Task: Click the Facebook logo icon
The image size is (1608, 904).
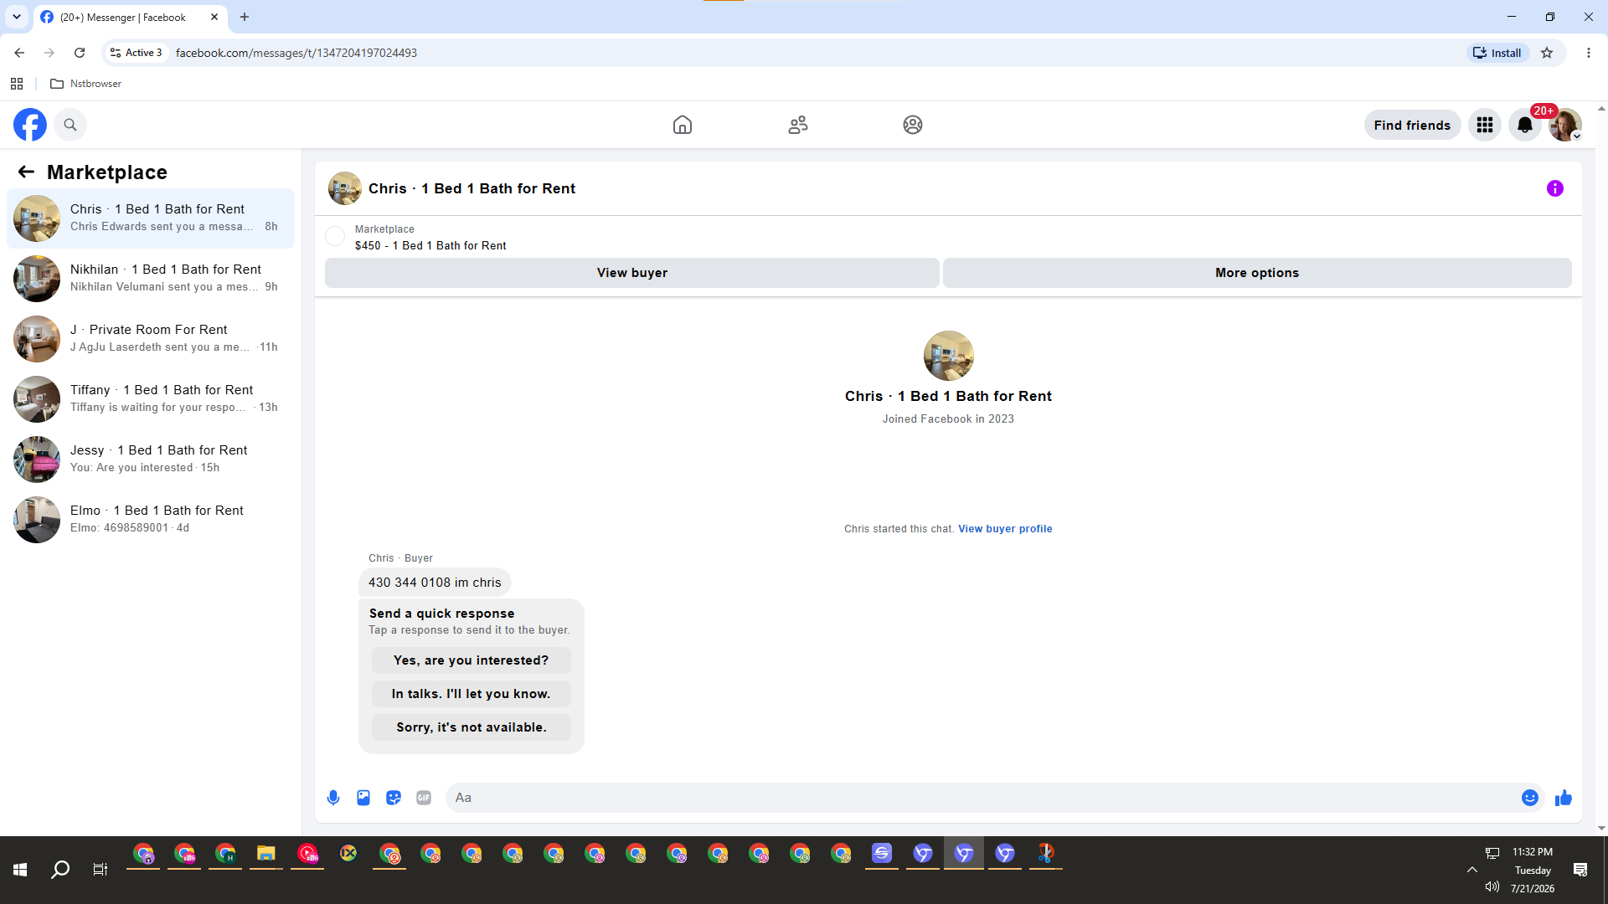Action: 30,125
